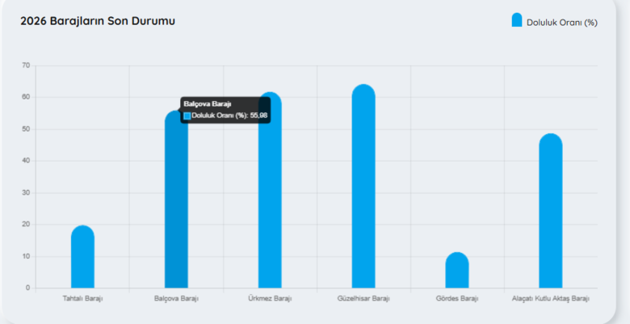This screenshot has height=324, width=630.
Task: Click the Ürkmez Barajı axis label
Action: (270, 299)
